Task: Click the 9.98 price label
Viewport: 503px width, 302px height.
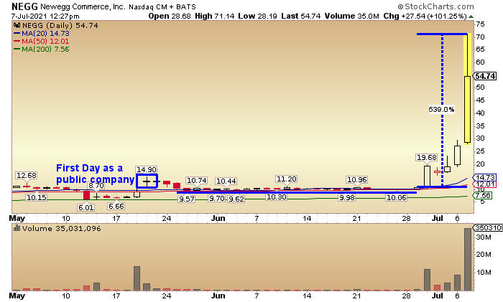Action: tap(347, 197)
